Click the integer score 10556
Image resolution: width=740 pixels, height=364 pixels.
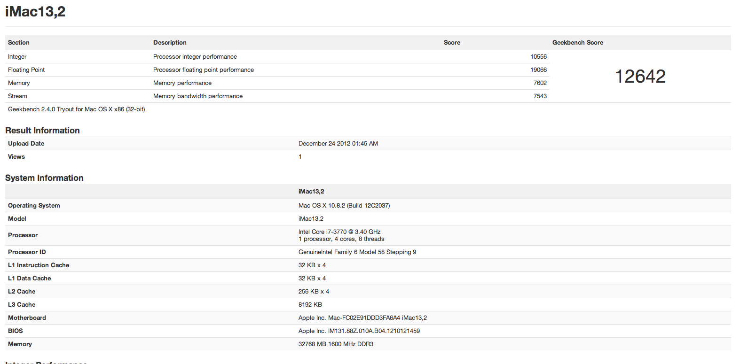click(x=539, y=56)
